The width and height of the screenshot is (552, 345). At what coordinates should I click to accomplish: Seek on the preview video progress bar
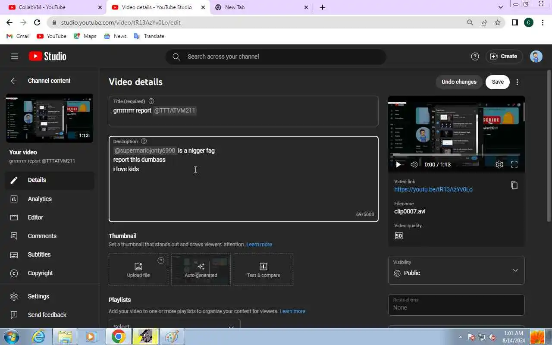click(456, 154)
